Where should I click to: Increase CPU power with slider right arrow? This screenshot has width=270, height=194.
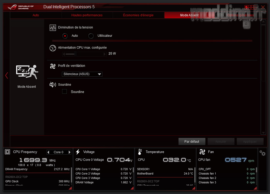click(105, 54)
